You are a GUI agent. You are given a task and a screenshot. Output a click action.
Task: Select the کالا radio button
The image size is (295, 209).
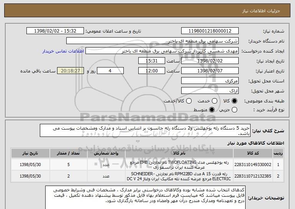(x=234, y=101)
